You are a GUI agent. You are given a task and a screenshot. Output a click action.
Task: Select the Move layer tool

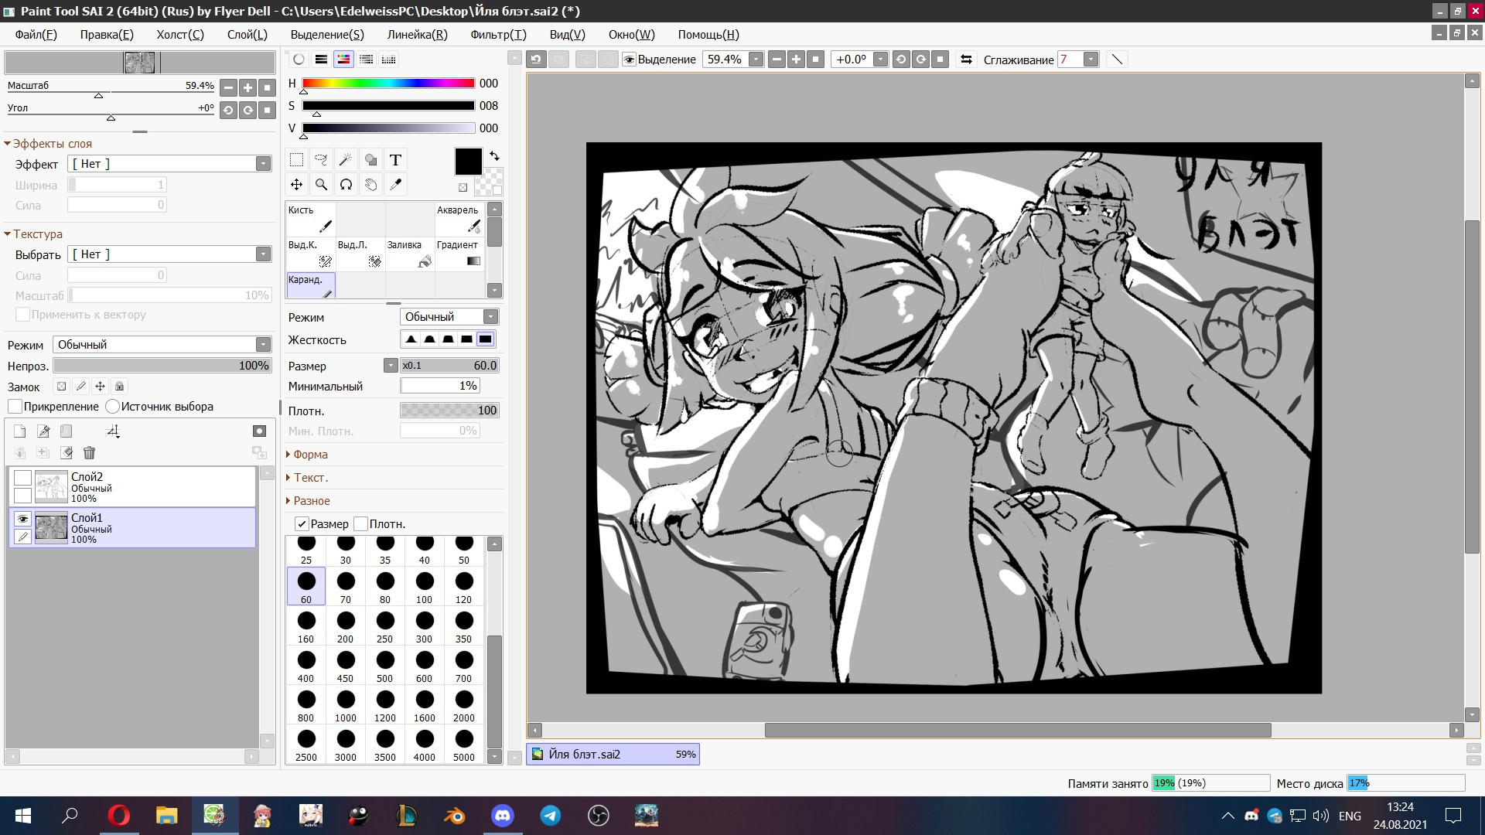pos(296,185)
